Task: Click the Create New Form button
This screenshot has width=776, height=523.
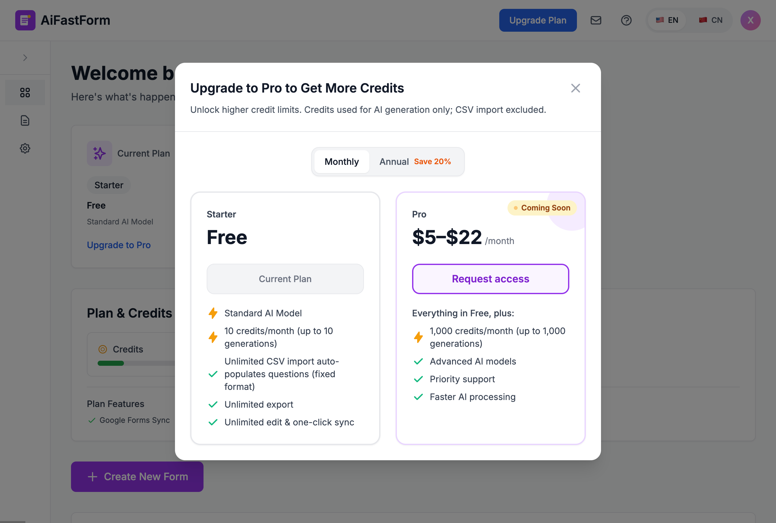Action: [x=137, y=476]
